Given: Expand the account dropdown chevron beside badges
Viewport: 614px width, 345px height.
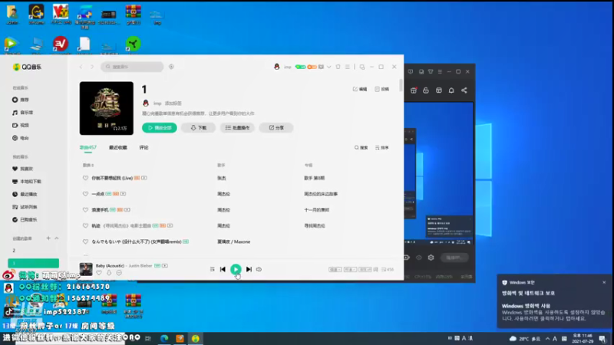Looking at the screenshot, I should [x=329, y=67].
